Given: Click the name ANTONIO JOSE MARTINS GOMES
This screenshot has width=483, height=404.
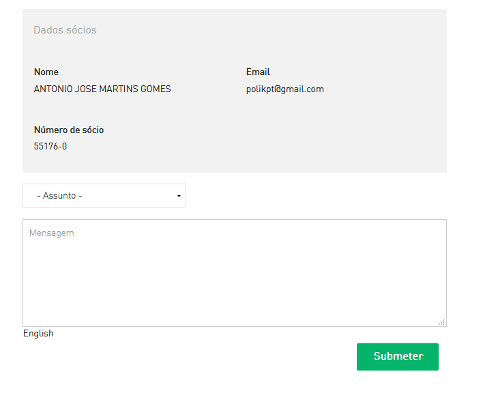Looking at the screenshot, I should tap(102, 89).
